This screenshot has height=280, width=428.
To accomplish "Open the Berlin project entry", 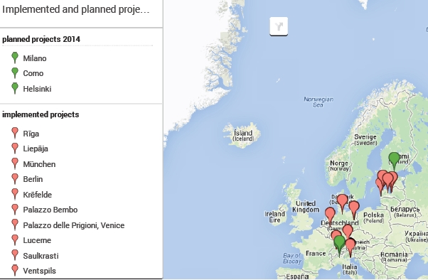I will pyautogui.click(x=33, y=179).
